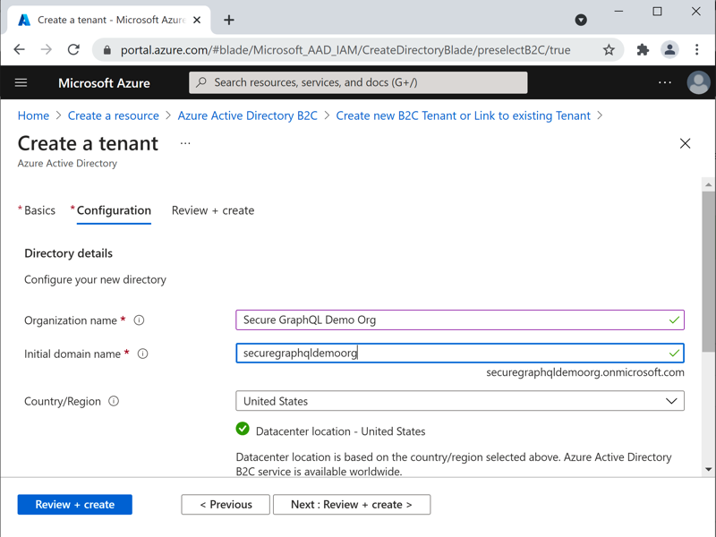
Task: View site info via the padlock icon
Action: point(107,50)
